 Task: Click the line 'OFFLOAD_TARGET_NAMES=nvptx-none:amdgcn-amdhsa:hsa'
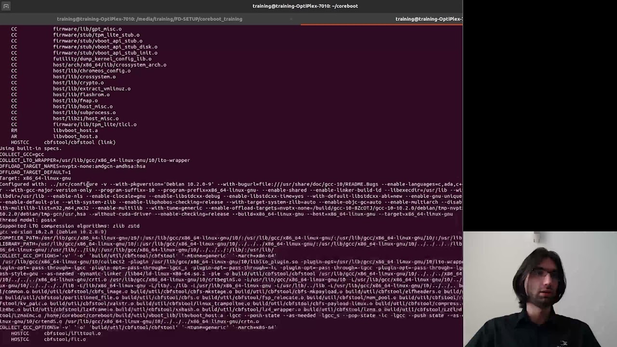click(x=72, y=166)
